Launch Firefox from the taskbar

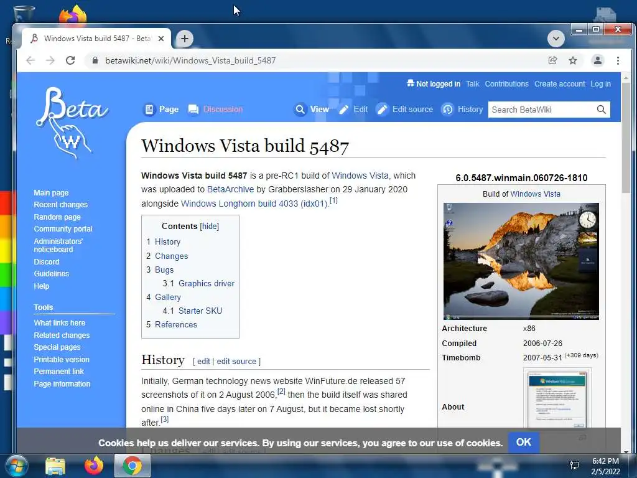point(94,466)
